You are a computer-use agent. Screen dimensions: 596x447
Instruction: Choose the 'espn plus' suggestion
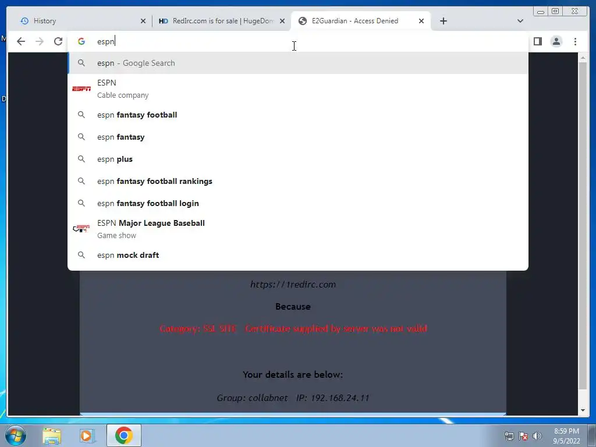pos(297,159)
